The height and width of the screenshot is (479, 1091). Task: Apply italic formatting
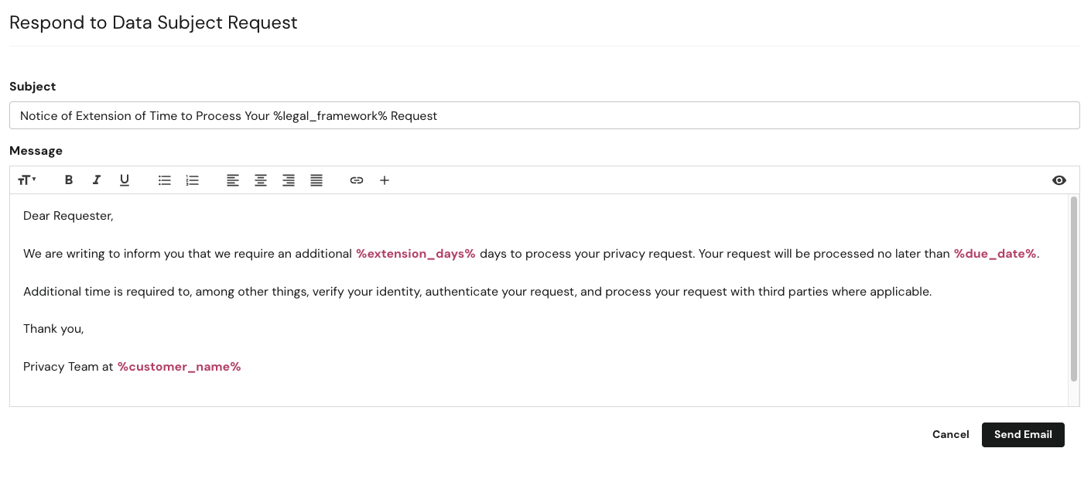tap(96, 180)
